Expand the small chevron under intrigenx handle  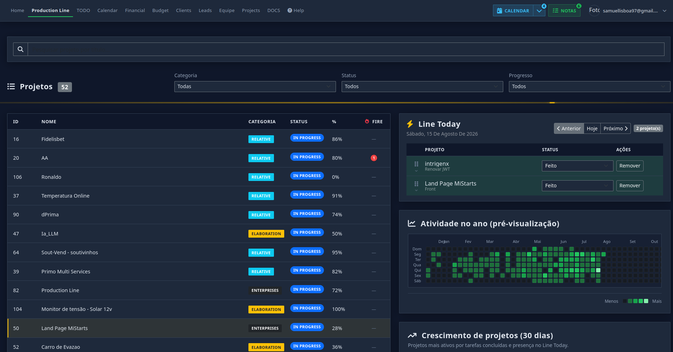click(x=416, y=171)
